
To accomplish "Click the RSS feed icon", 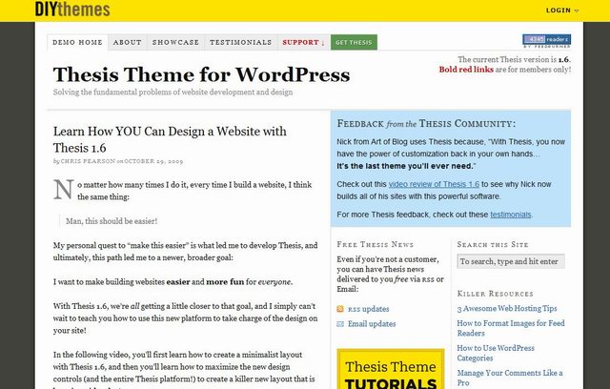I will (340, 309).
